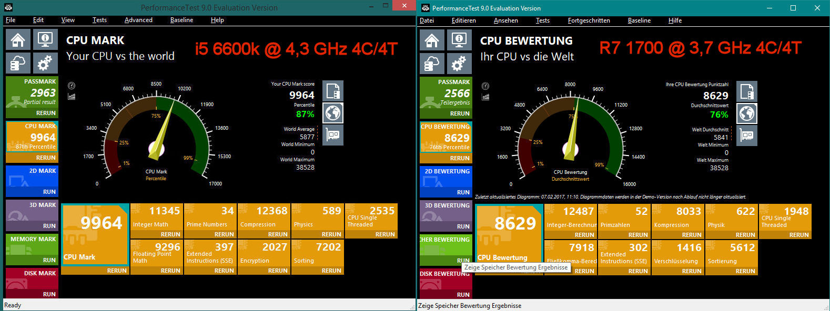Viewport: 830px width, 311px height.
Task: Click Welt Durchschnitt value 5841
Action: tap(721, 137)
